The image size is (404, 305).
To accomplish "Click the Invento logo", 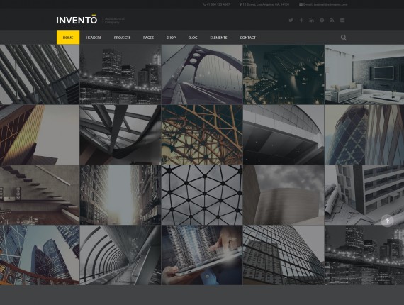I will coord(77,20).
